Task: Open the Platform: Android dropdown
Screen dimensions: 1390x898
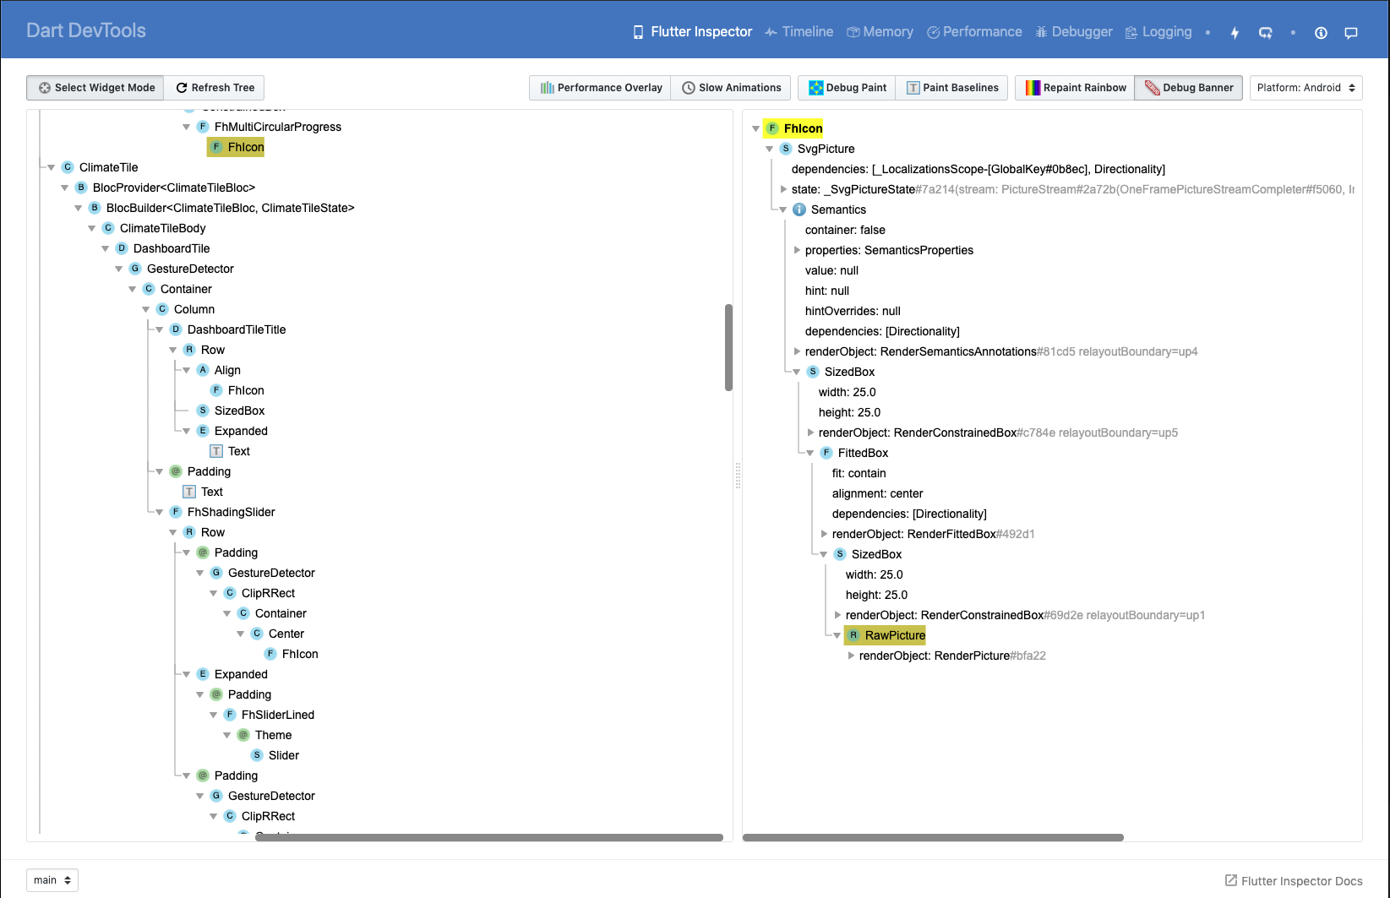Action: [x=1306, y=88]
